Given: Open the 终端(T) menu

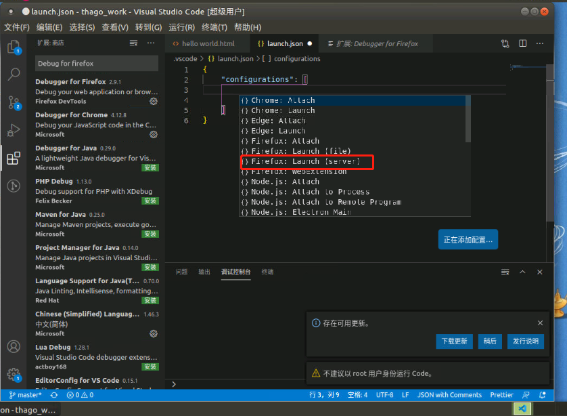Looking at the screenshot, I should click(214, 28).
